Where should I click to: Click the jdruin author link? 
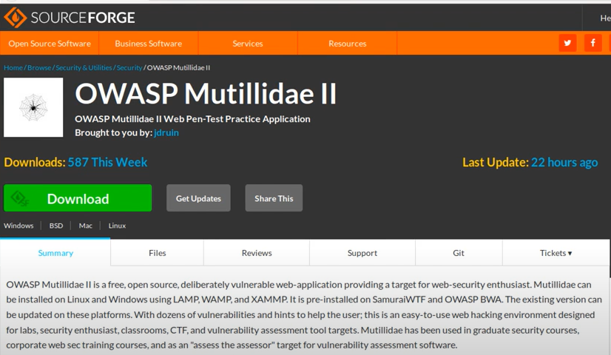pos(166,132)
